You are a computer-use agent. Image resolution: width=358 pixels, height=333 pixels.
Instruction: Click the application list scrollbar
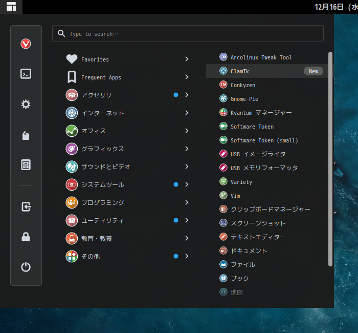[x=330, y=159]
